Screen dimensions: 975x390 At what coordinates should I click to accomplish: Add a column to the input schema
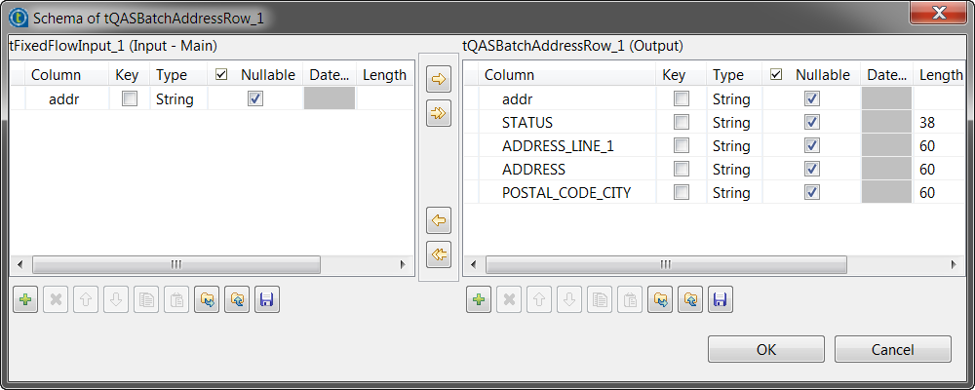coord(25,299)
